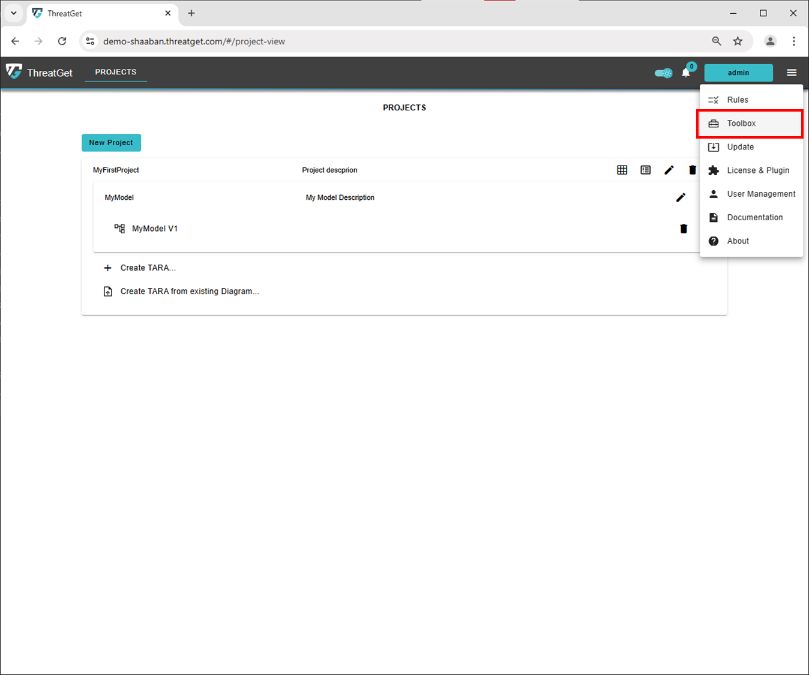Click the list view icon for MyFirstProject
809x675 pixels.
[x=645, y=170]
